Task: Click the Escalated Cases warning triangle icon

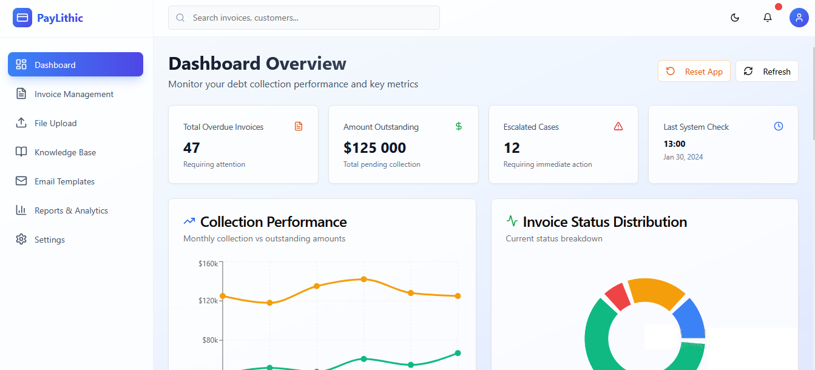Action: (618, 126)
